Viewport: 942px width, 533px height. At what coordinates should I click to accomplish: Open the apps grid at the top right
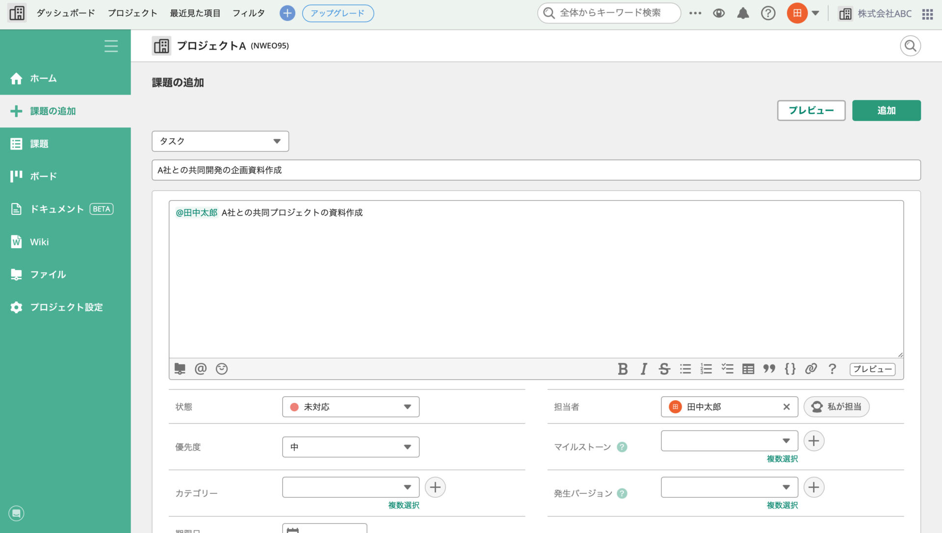coord(927,14)
